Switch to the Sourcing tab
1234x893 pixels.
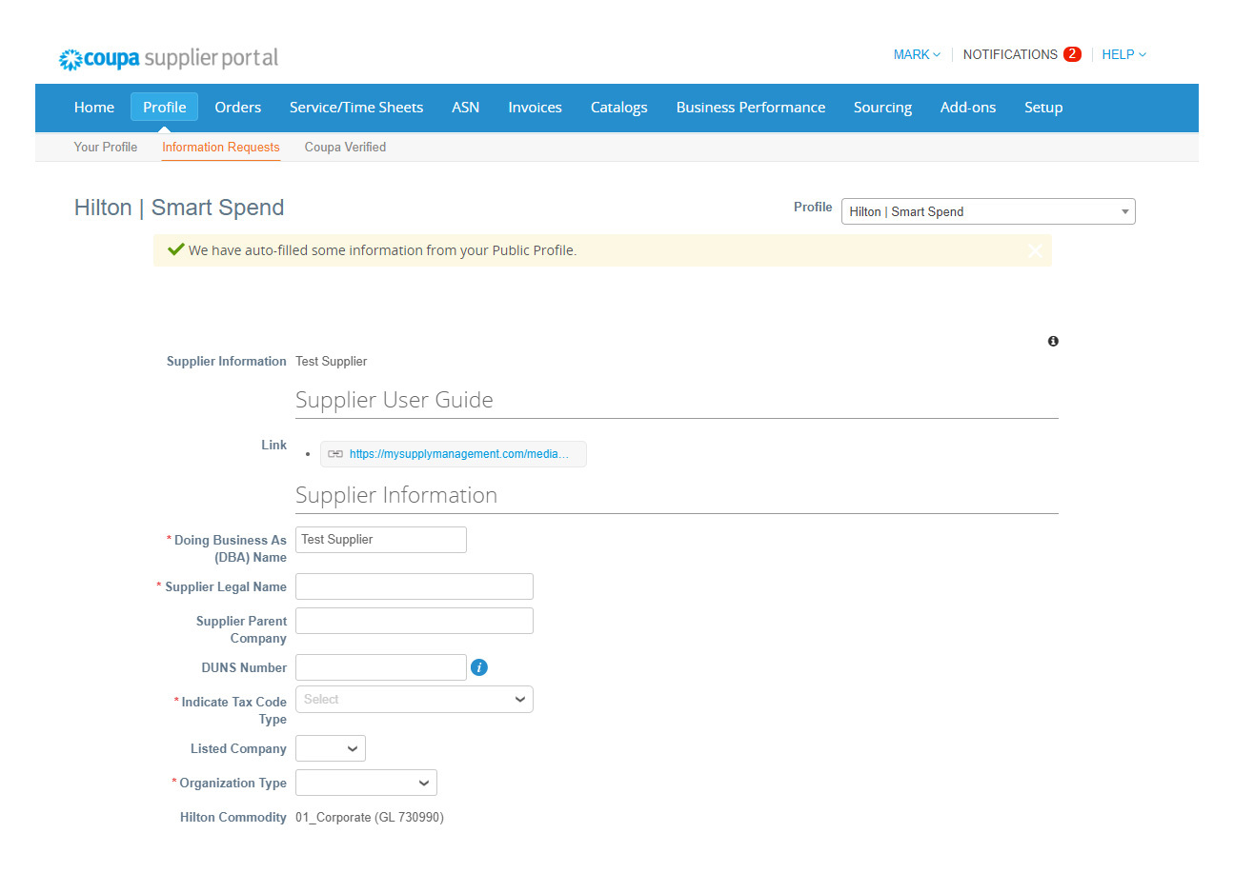882,108
